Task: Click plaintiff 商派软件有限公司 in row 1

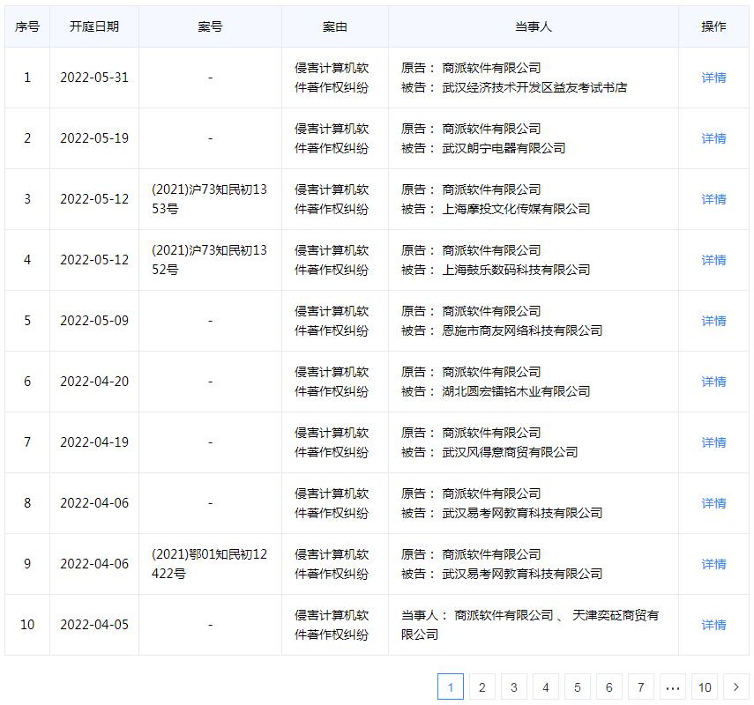Action: click(x=491, y=68)
